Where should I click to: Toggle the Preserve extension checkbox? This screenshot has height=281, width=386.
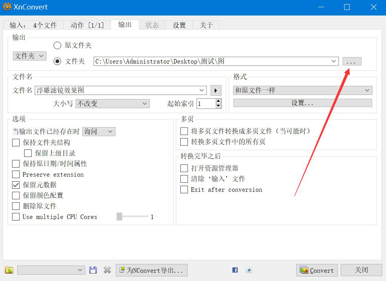[x=16, y=174]
